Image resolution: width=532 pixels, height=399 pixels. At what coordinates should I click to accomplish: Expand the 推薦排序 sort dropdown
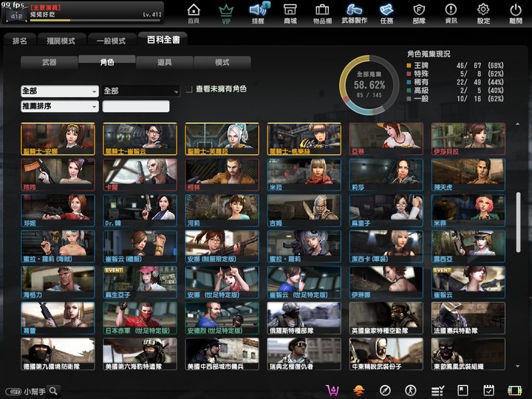[60, 106]
